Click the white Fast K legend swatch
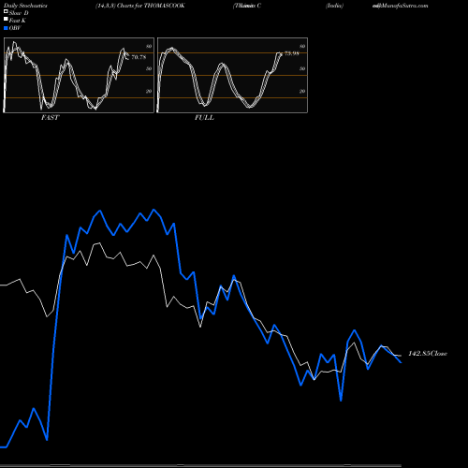468x468 pixels. coord(6,20)
